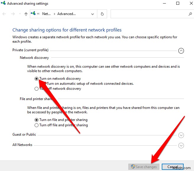Go up one level with the up arrow
194x171 pixels.
26,14
